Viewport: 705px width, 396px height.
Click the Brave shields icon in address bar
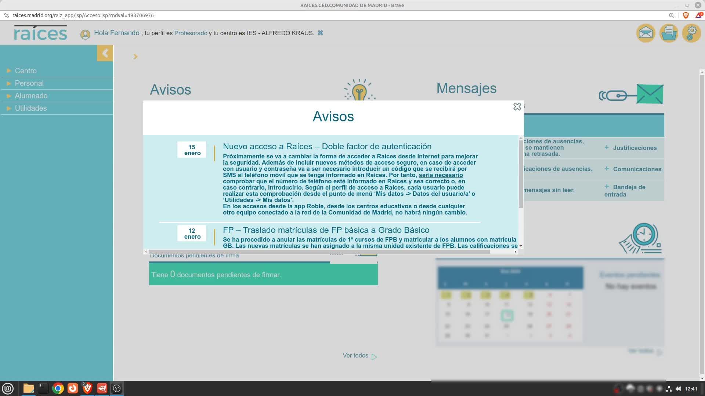coord(686,15)
